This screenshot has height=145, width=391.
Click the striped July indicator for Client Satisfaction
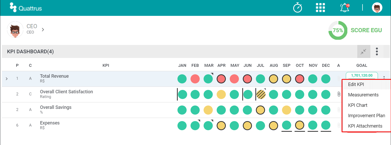tap(261, 94)
